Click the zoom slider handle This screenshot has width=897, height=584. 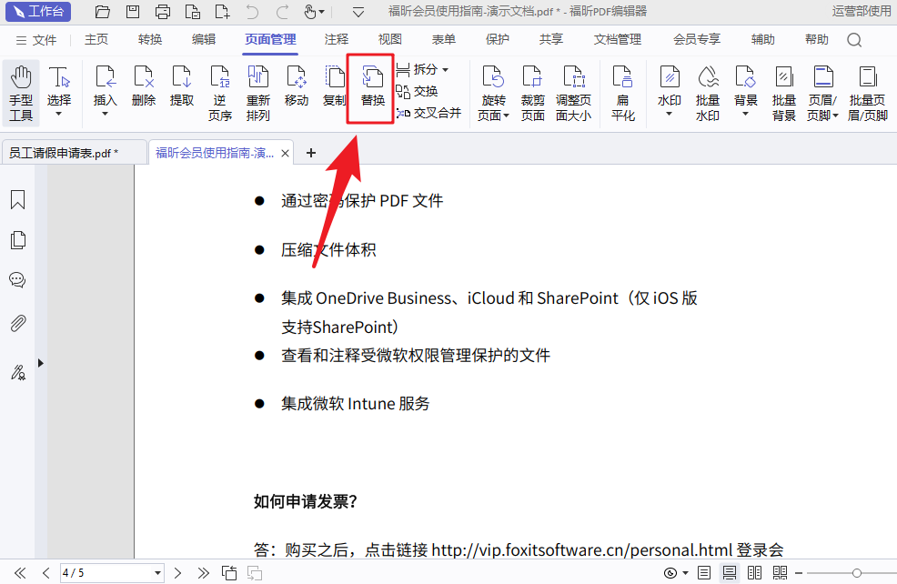click(x=856, y=572)
